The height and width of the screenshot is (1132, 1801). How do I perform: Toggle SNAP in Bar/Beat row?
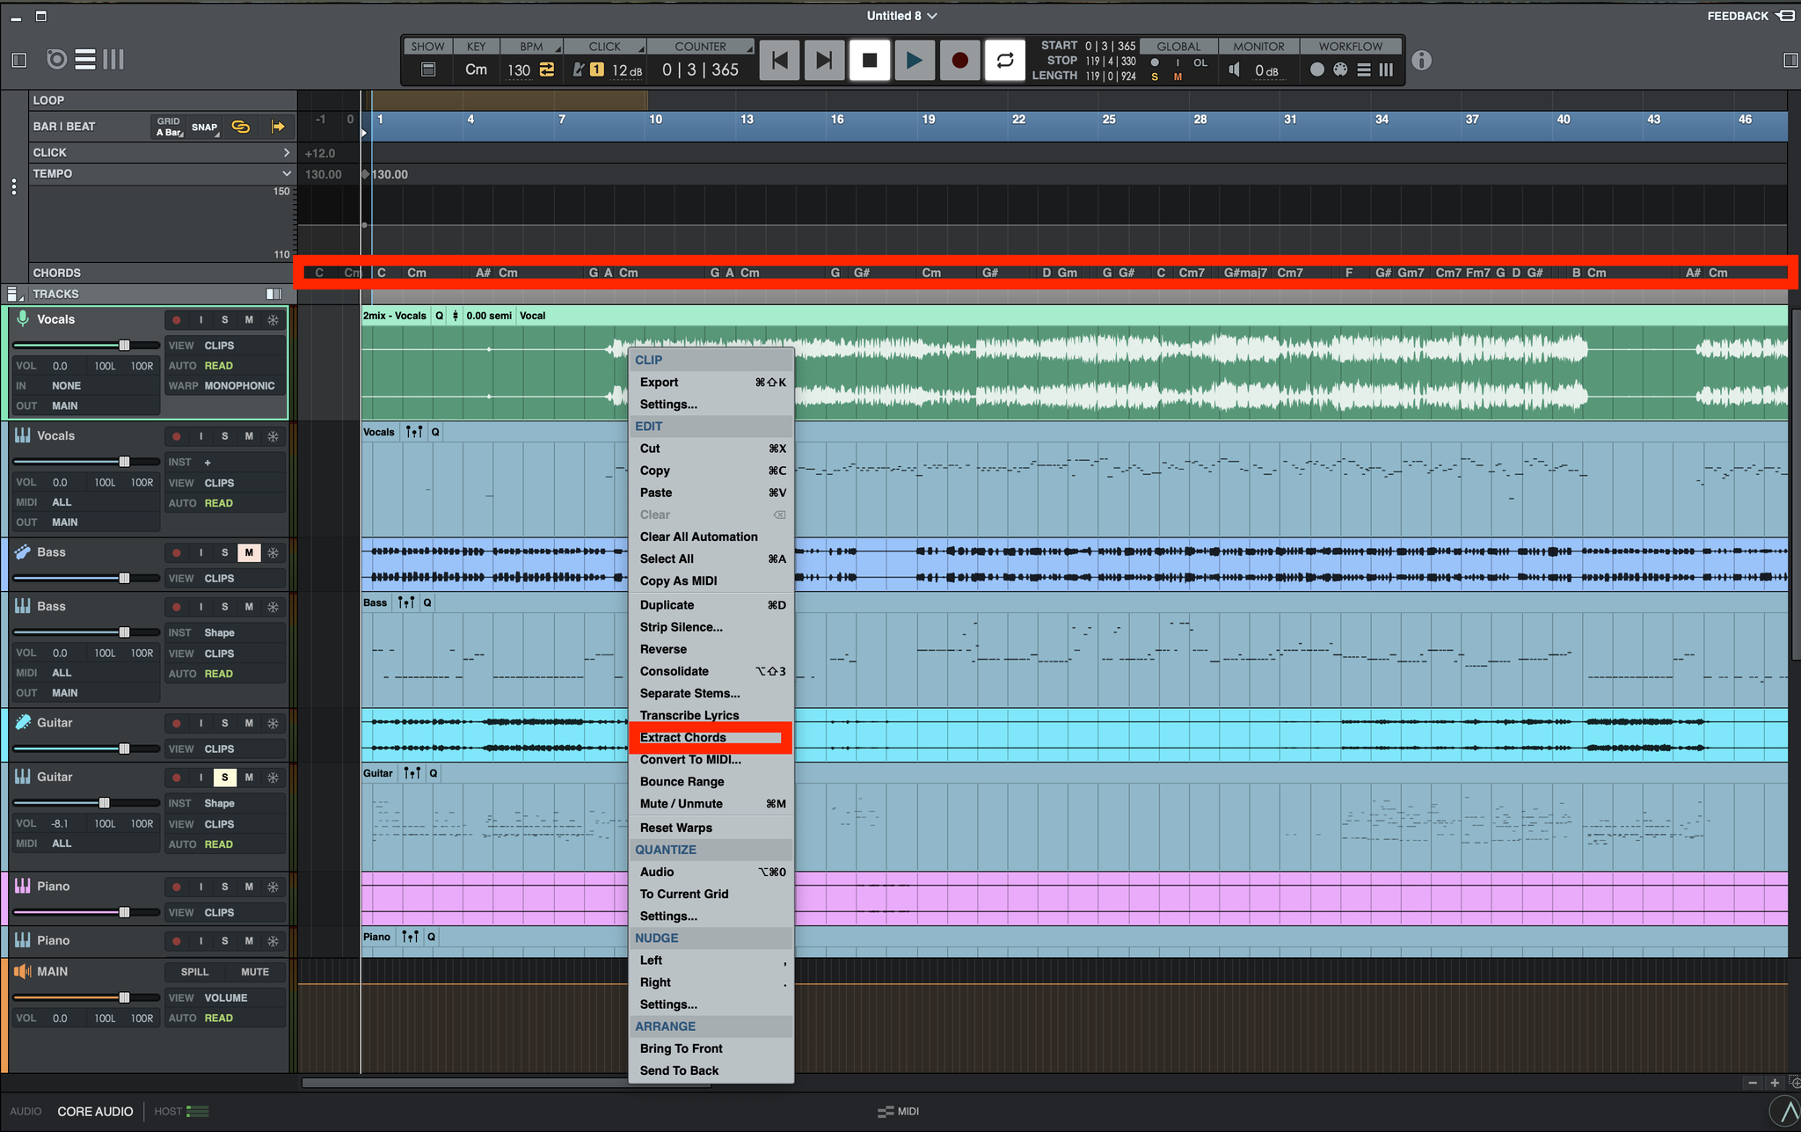pyautogui.click(x=204, y=127)
